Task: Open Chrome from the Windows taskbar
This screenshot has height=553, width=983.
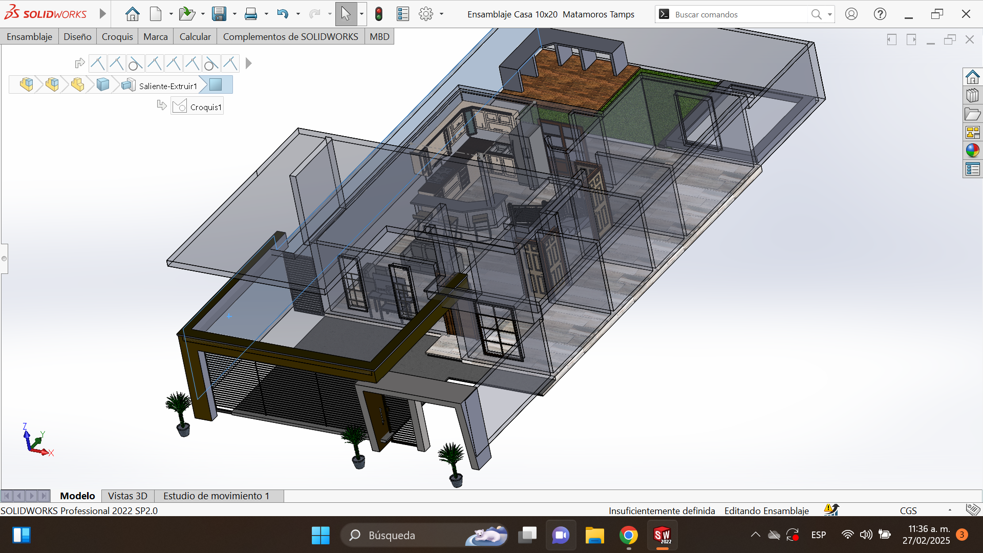Action: (628, 536)
